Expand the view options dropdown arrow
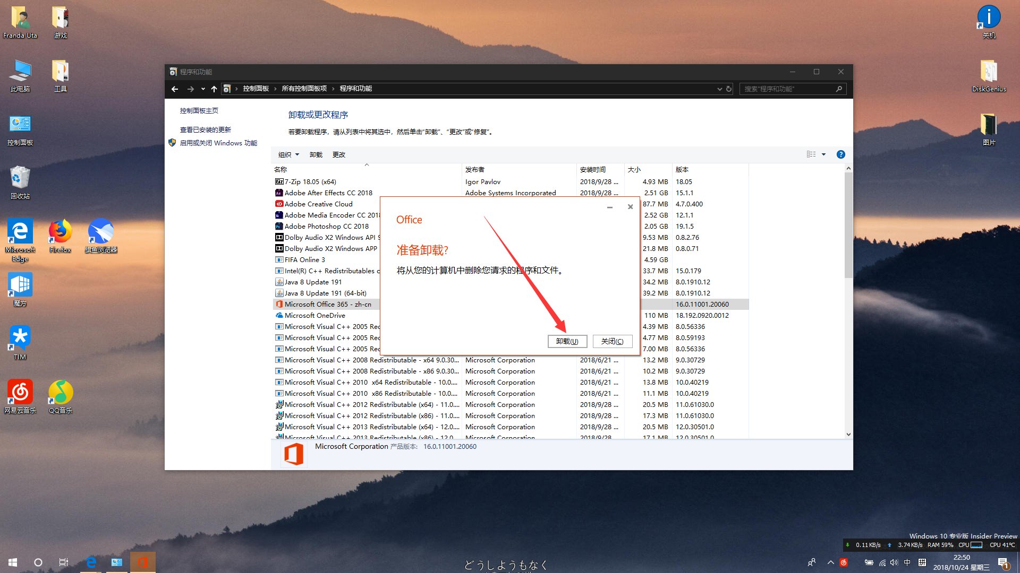Screen dimensions: 1020x573 coord(824,154)
